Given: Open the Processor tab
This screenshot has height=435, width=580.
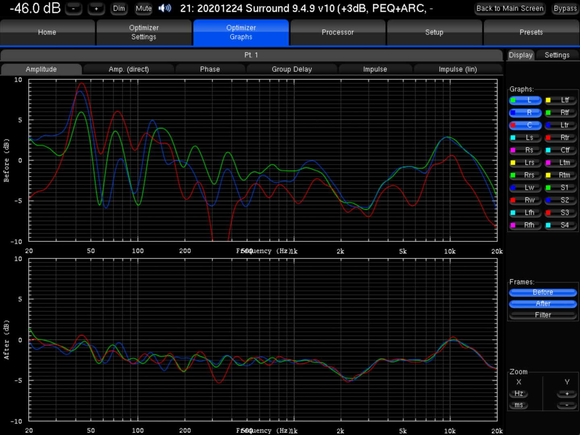Looking at the screenshot, I should tap(338, 32).
